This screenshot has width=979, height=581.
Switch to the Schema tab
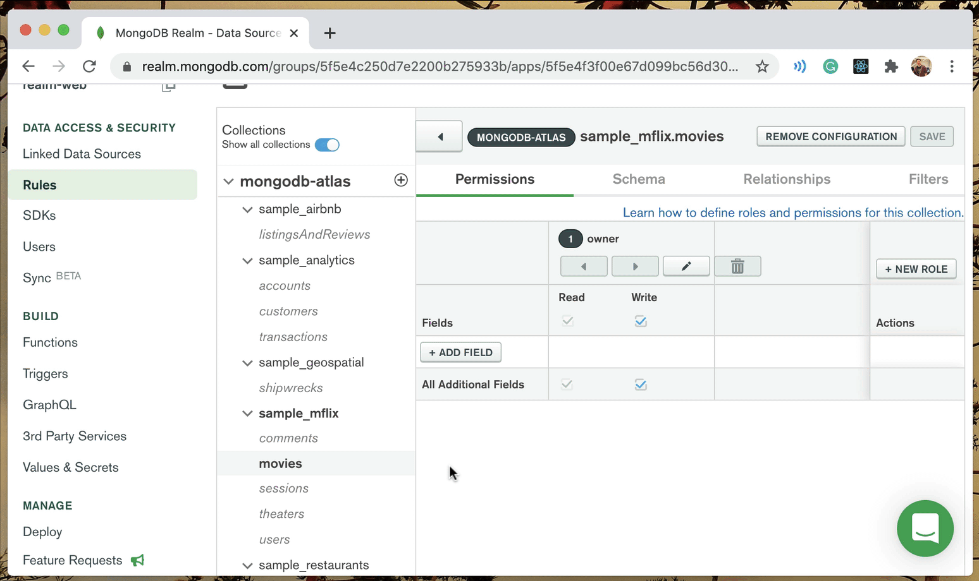pyautogui.click(x=639, y=179)
